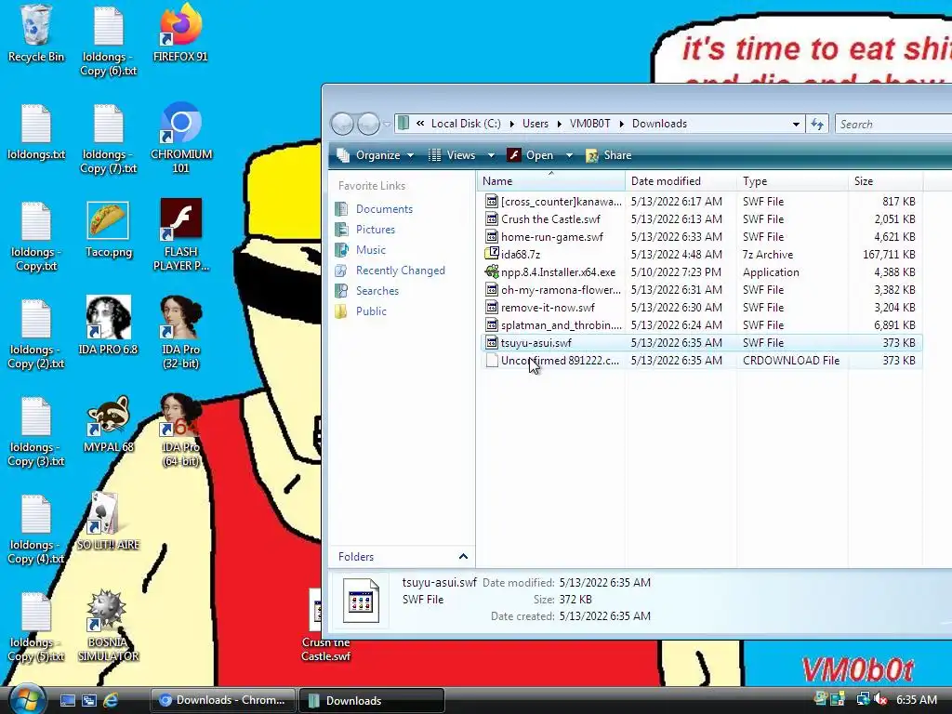Image resolution: width=952 pixels, height=714 pixels.
Task: Sort by Type column header
Action: pos(792,181)
